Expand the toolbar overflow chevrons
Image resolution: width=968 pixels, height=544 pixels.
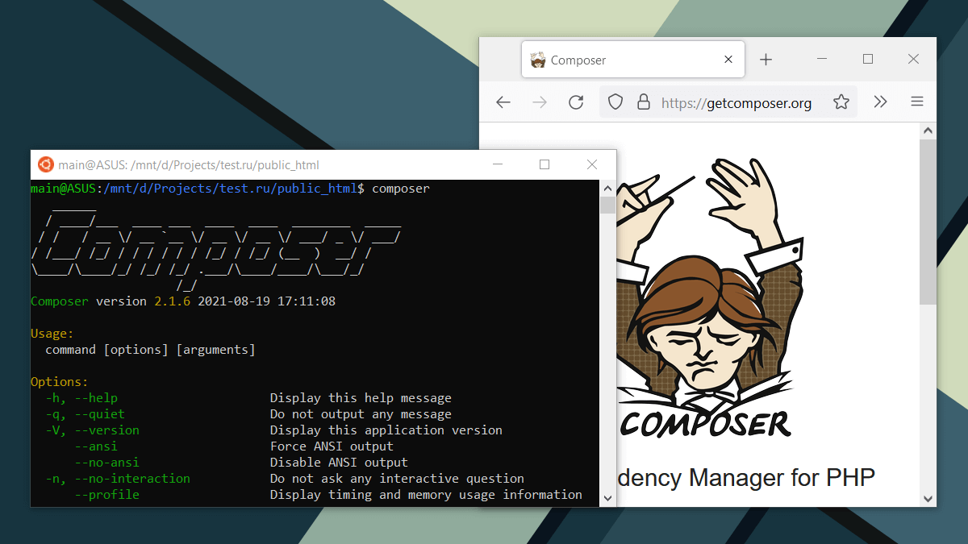click(880, 102)
